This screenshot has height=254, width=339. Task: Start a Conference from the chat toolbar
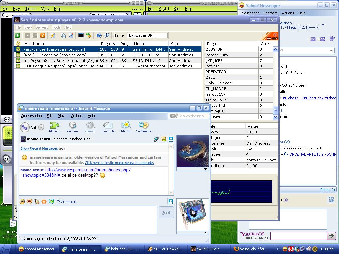[143, 127]
